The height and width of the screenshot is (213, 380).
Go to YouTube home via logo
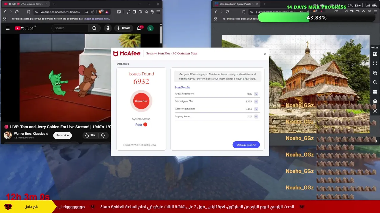point(24,28)
